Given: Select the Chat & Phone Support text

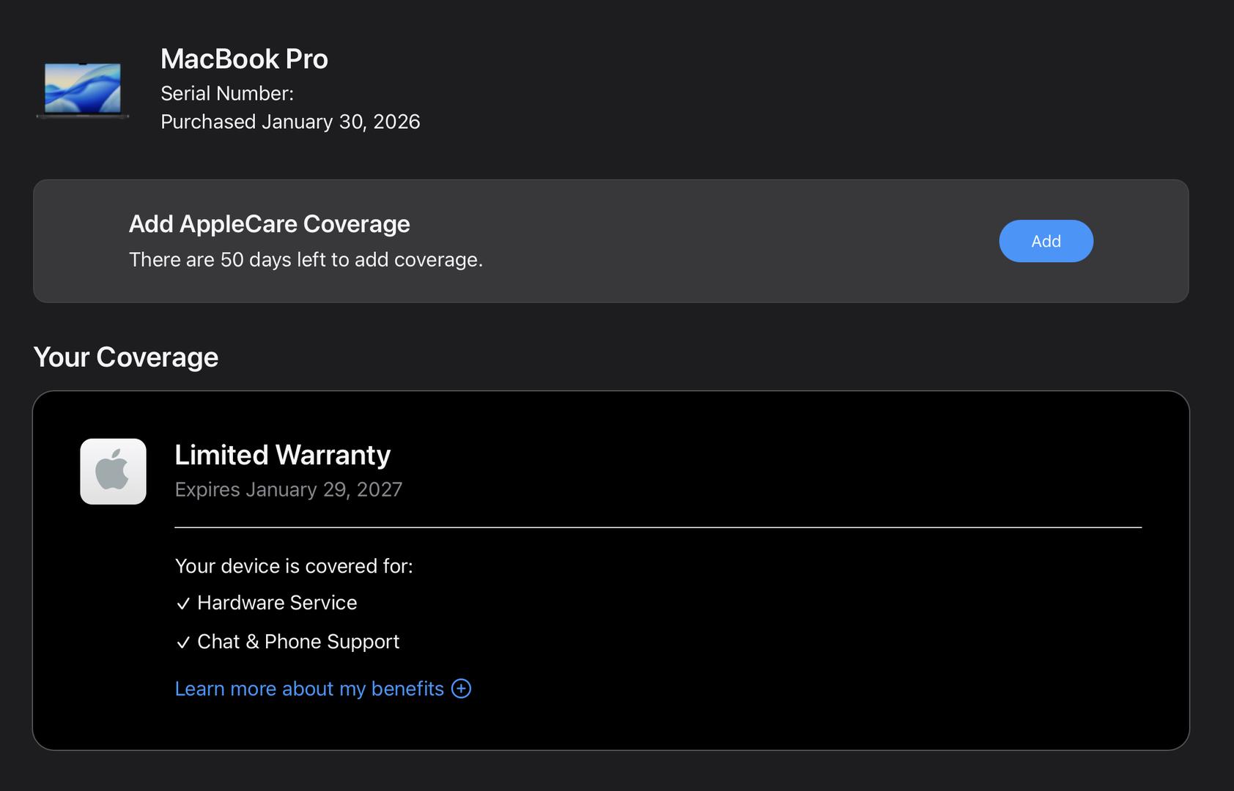Looking at the screenshot, I should pos(298,642).
